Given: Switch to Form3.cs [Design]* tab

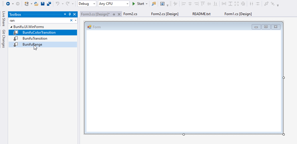Looking at the screenshot, I should click(95, 14).
